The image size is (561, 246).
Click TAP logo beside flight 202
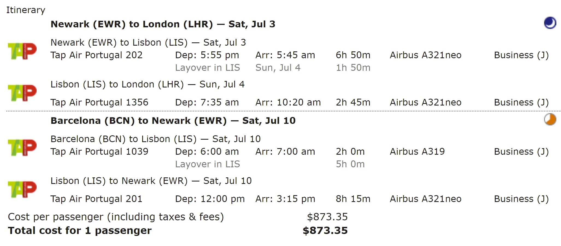pyautogui.click(x=22, y=51)
